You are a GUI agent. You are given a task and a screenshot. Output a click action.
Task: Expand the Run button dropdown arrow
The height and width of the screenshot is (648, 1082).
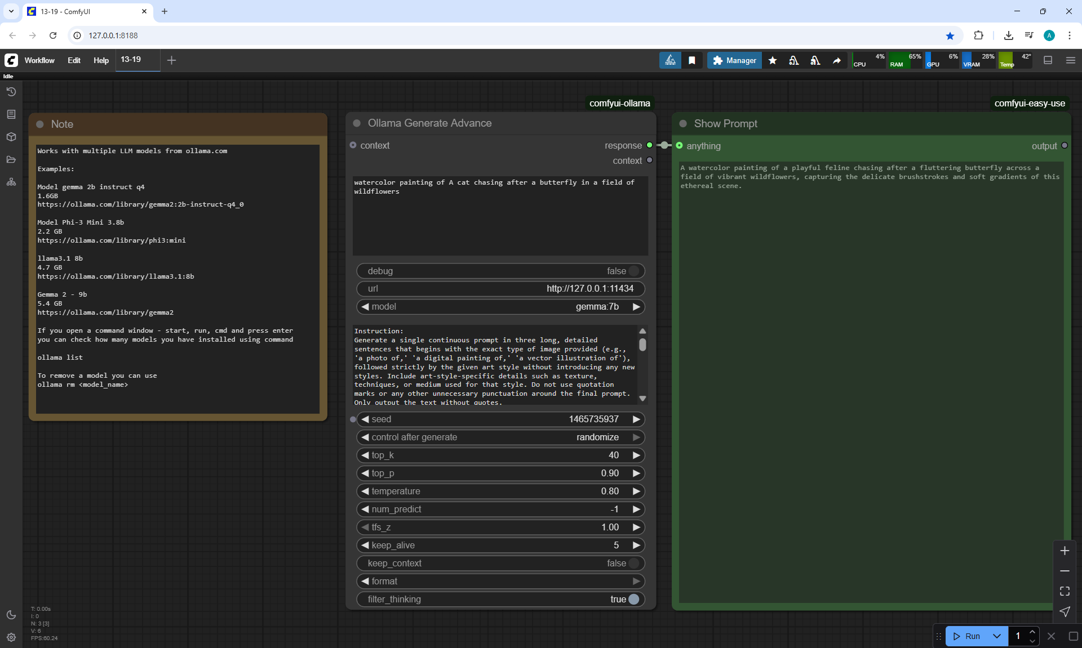pos(997,636)
